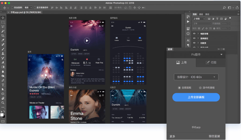241x140 pixels.
Task: Select the Move tool in the toolbox
Action: [x=3, y=18]
